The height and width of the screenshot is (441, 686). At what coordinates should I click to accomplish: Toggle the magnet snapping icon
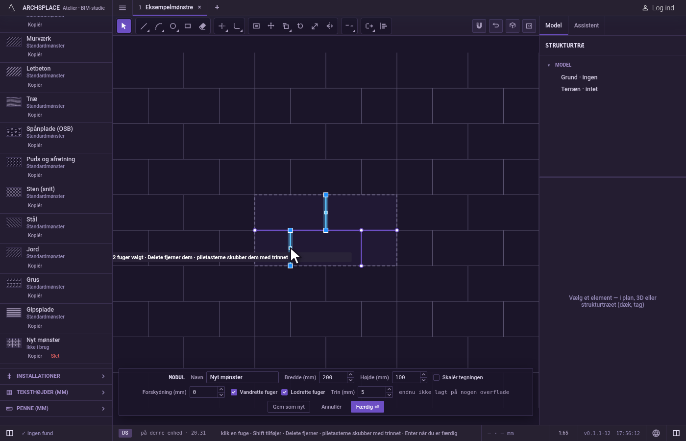479,26
